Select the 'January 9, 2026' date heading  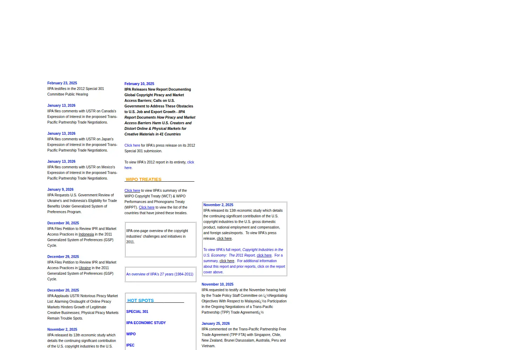[x=60, y=189]
